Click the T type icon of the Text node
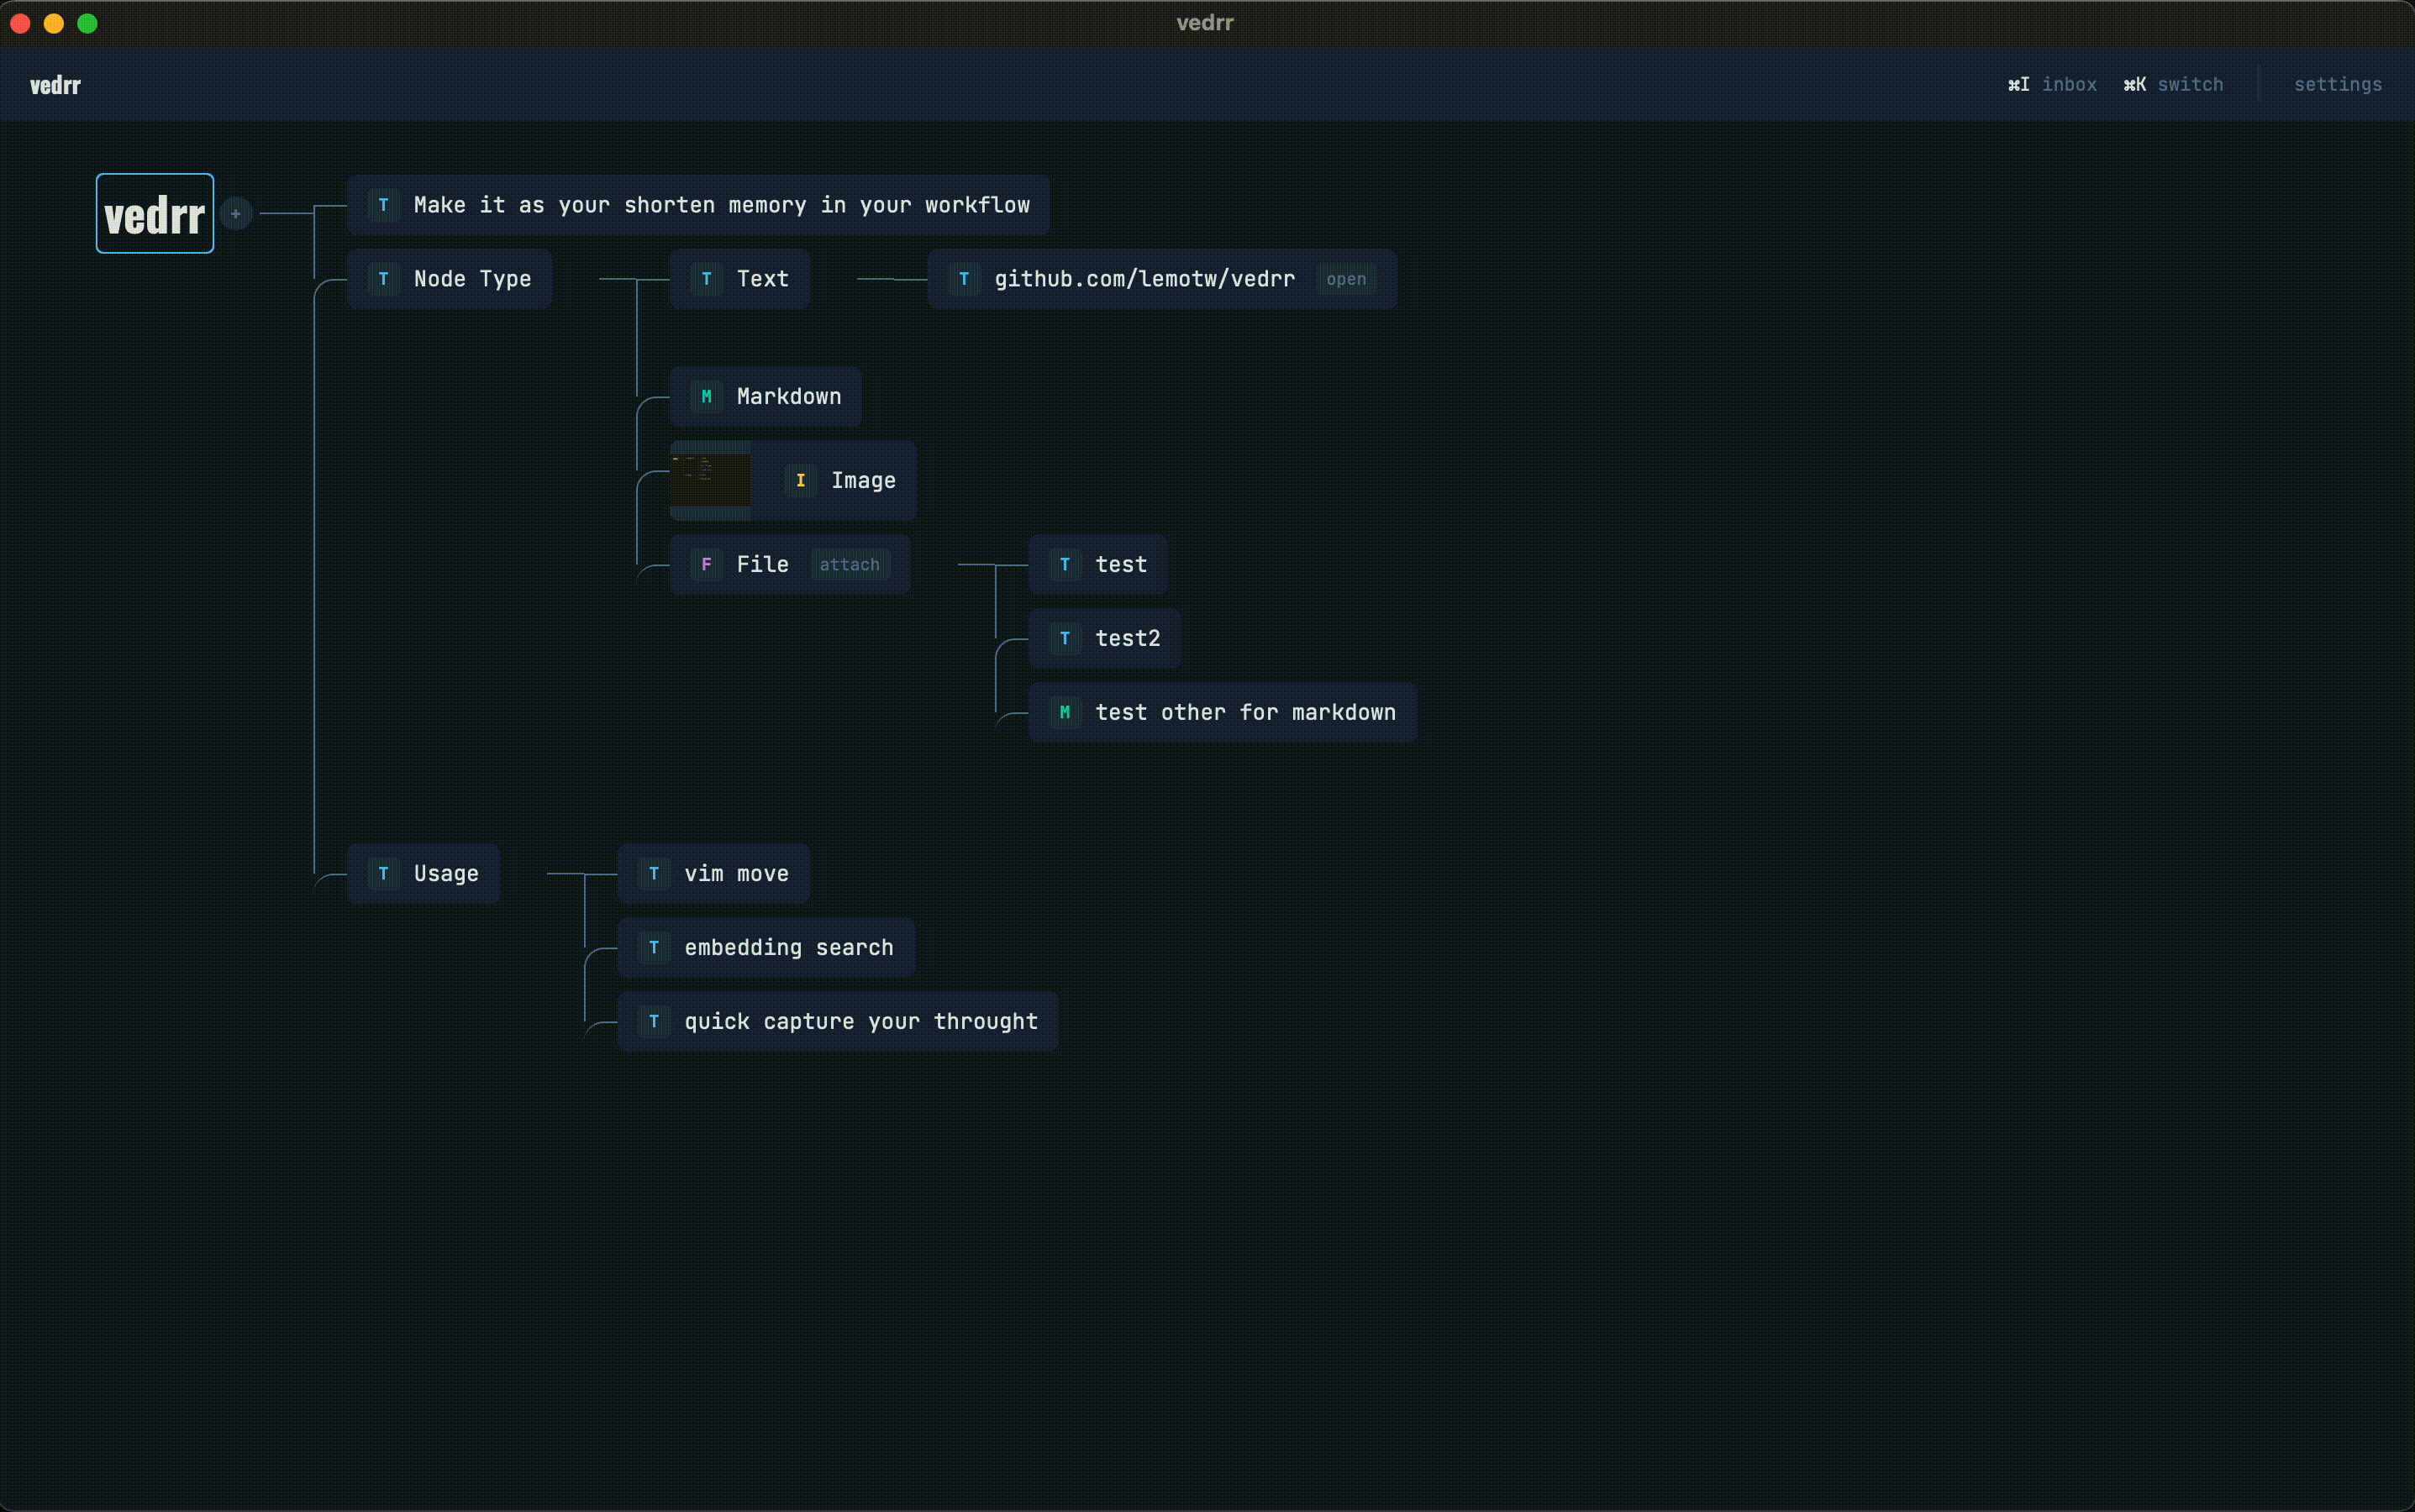2415x1512 pixels. [707, 279]
